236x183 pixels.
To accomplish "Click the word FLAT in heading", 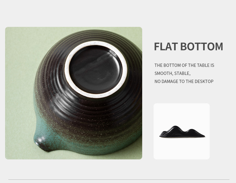I will (166, 47).
